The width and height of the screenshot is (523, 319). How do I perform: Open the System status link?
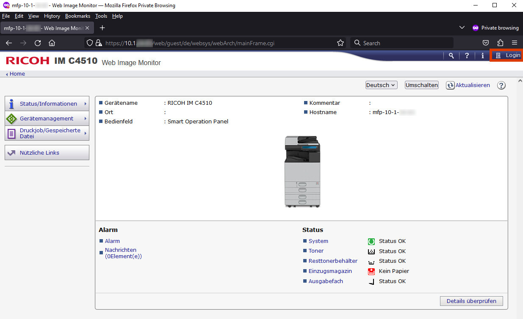tap(318, 241)
